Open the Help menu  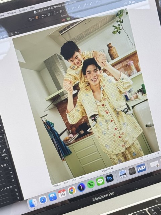(33, 8)
